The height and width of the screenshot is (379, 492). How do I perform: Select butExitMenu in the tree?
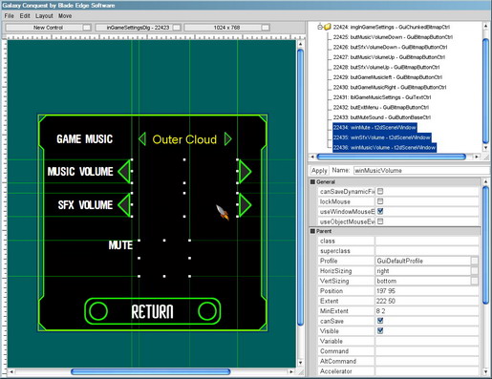(x=381, y=107)
